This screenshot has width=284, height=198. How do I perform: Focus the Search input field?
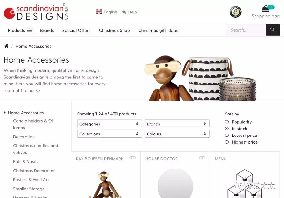(x=246, y=30)
